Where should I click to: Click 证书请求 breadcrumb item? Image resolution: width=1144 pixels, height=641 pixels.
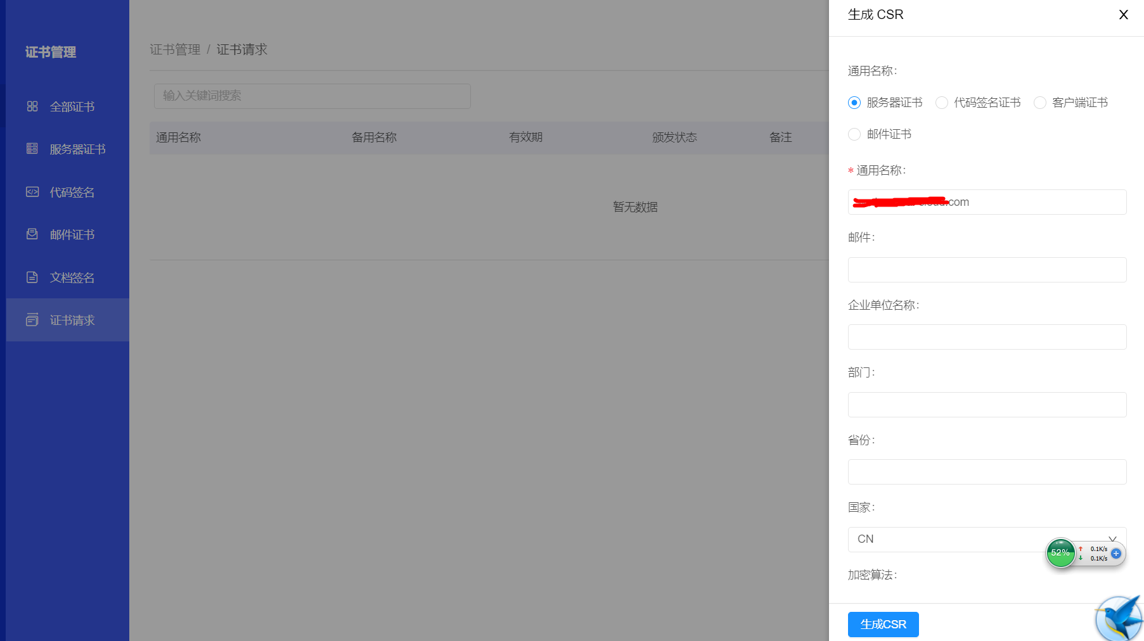click(x=242, y=49)
